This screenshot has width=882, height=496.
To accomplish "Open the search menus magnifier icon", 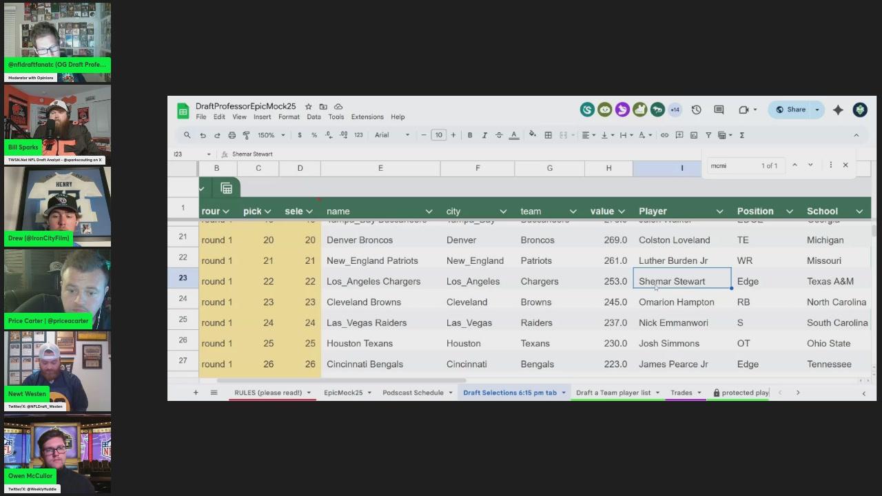I will [187, 135].
